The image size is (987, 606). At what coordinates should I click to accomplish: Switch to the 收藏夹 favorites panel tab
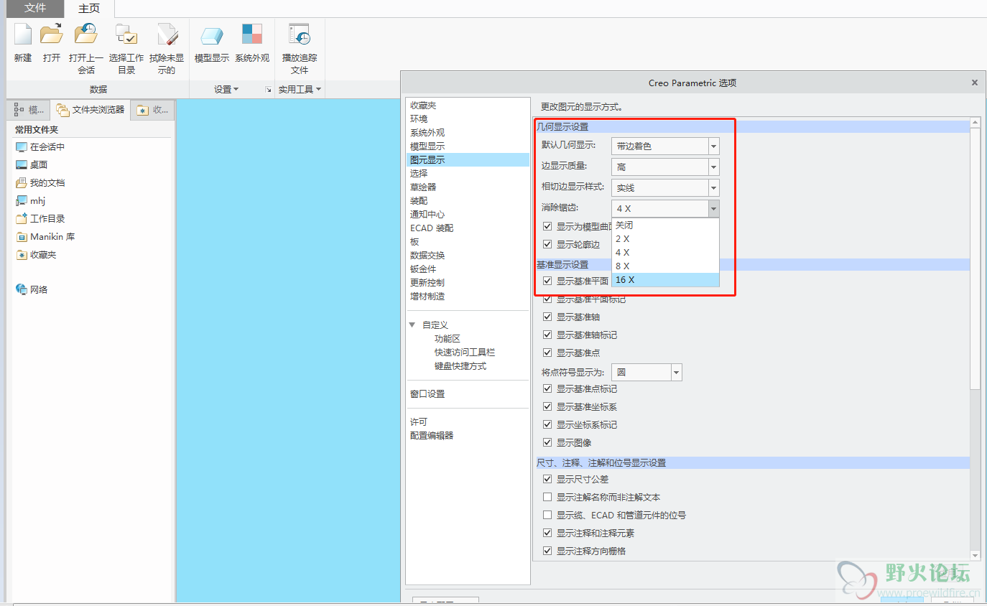[x=153, y=110]
